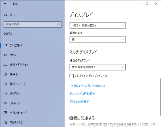This screenshot has width=161, height=127.
Task: Select the 集中モード moon icon
Action: (5, 74)
